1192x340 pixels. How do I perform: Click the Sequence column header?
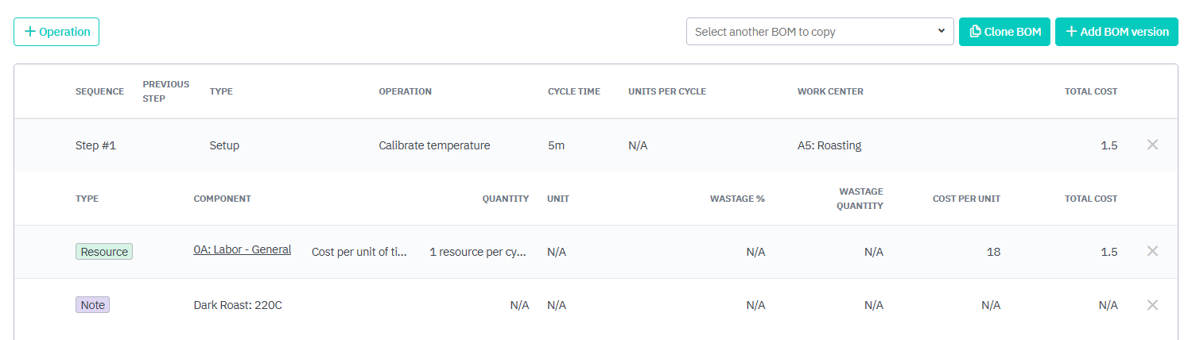99,91
